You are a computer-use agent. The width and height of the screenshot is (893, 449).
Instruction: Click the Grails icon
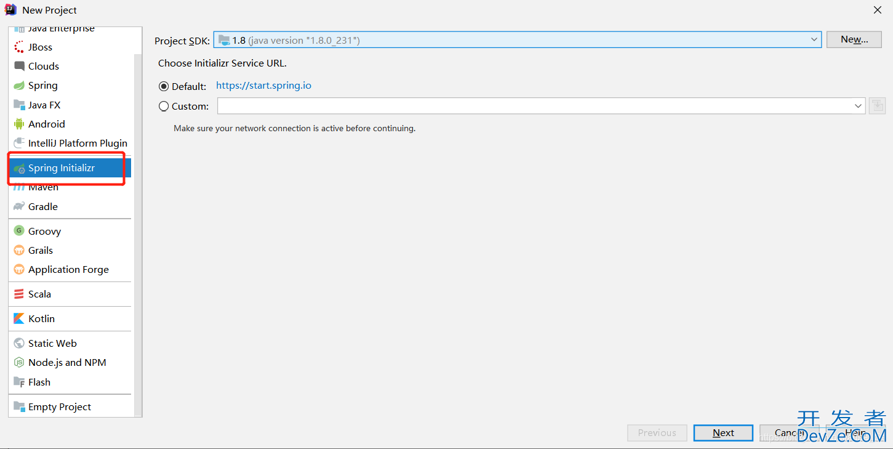click(19, 250)
